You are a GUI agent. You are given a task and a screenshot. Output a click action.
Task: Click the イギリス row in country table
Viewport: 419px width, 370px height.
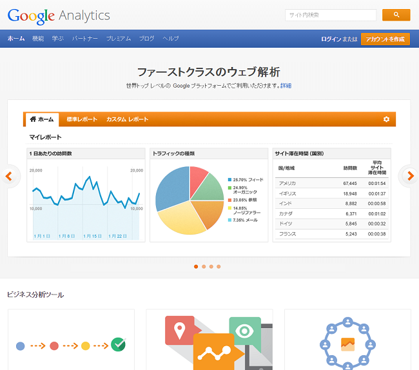[331, 193]
